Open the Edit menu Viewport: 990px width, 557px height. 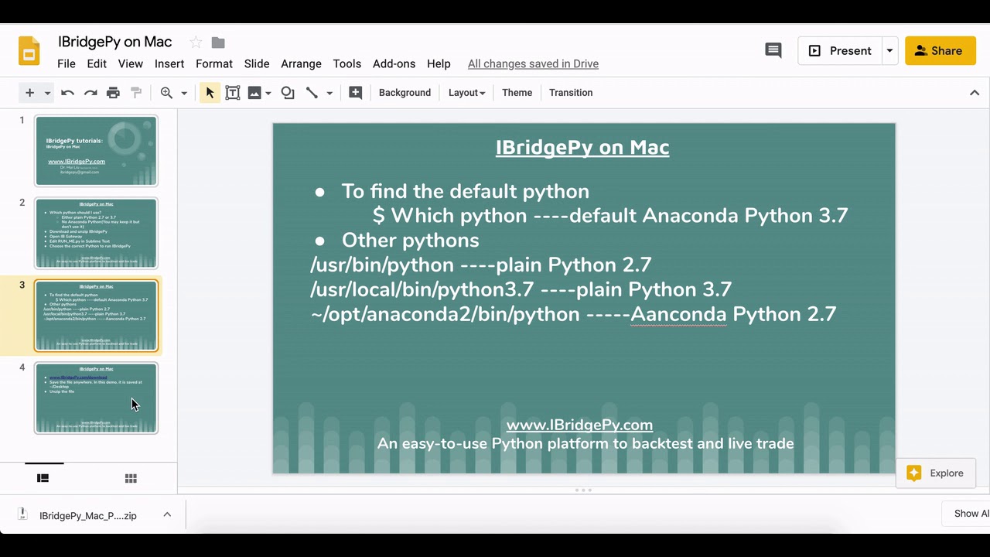[97, 64]
